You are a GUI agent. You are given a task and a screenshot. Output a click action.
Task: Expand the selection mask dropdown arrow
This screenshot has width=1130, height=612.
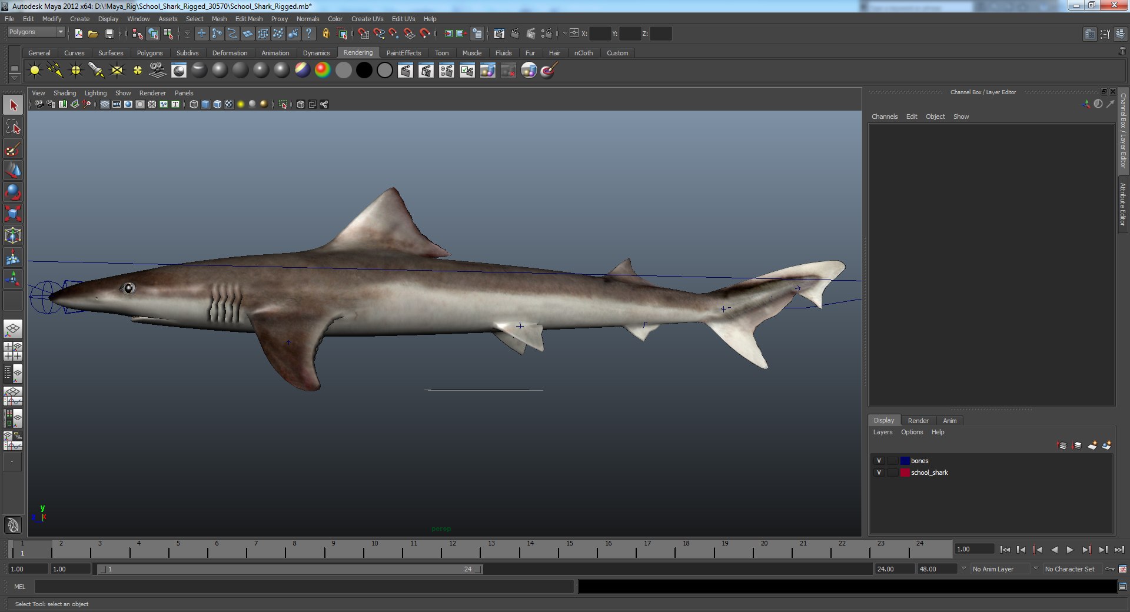pos(187,34)
